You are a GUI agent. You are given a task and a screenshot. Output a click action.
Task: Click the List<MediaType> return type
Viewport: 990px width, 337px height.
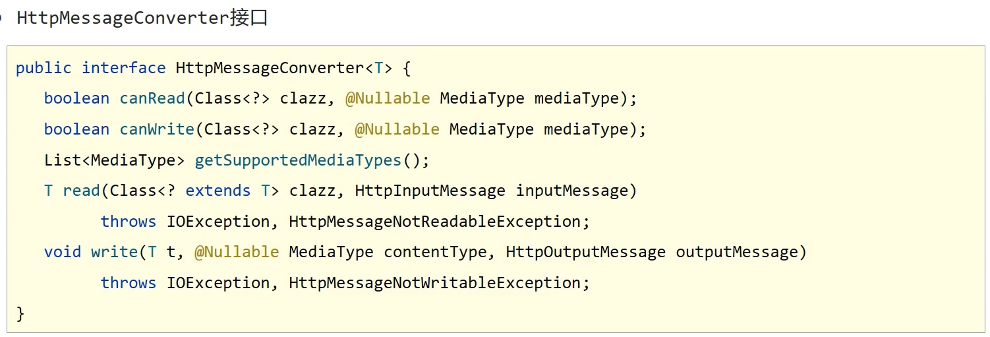click(x=115, y=160)
